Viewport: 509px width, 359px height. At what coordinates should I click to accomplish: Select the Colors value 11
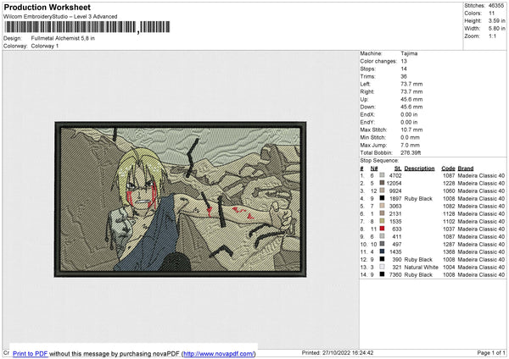coord(491,14)
